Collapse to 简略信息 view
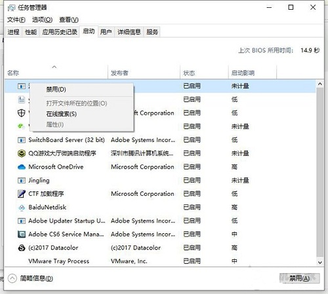328x294 pixels. coord(30,278)
